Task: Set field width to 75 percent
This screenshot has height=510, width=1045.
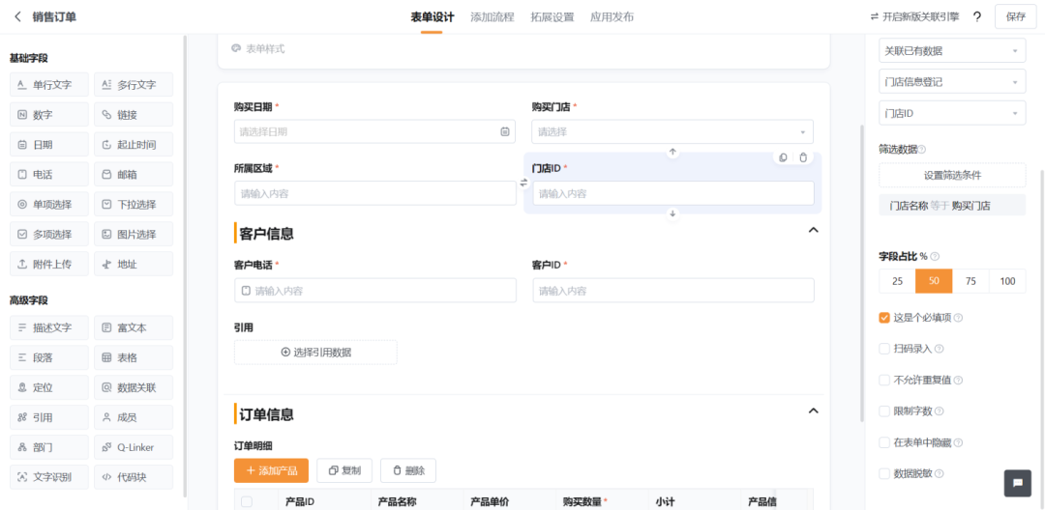Action: pos(971,281)
